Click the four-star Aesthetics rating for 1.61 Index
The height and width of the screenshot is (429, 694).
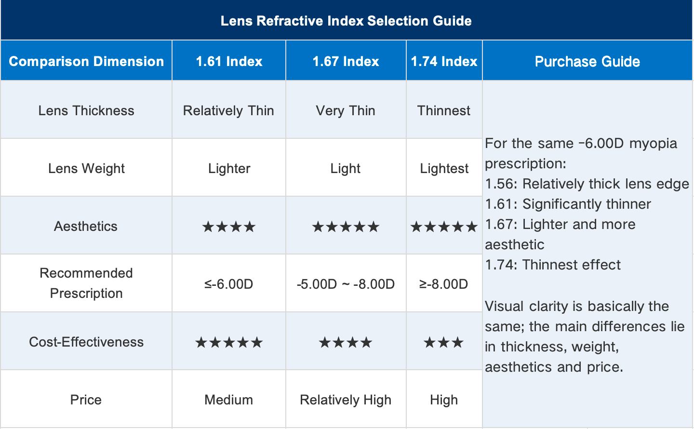click(x=229, y=227)
